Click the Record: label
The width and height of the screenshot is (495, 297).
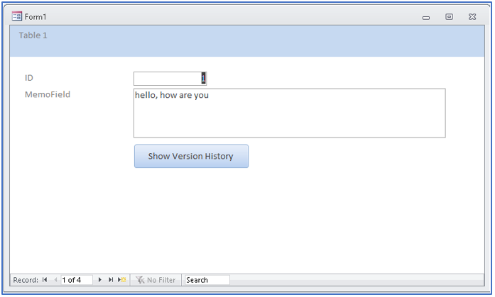coord(26,280)
